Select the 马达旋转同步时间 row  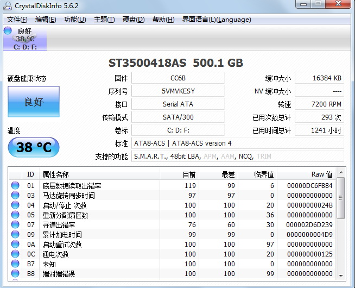pos(173,195)
